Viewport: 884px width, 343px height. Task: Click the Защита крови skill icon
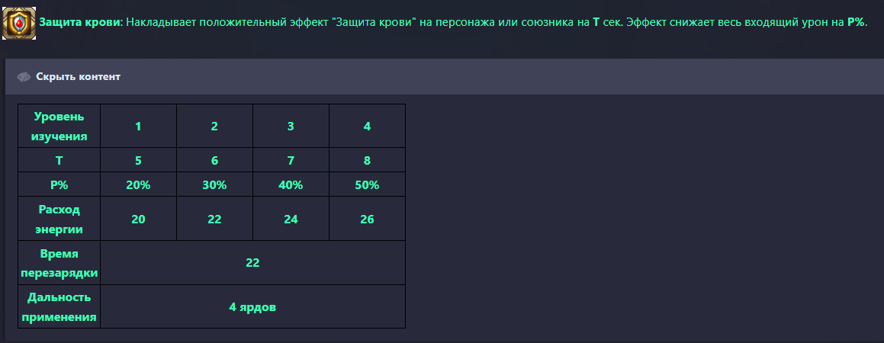point(19,22)
